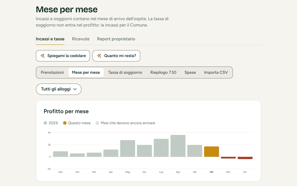This screenshot has height=186, width=297.
Task: Click the Gen axis label
Action: click(x=60, y=172)
